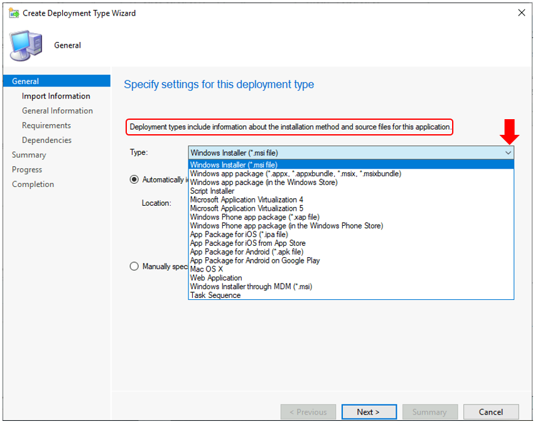This screenshot has height=424, width=535.
Task: Click the Previous button
Action: pyautogui.click(x=308, y=412)
